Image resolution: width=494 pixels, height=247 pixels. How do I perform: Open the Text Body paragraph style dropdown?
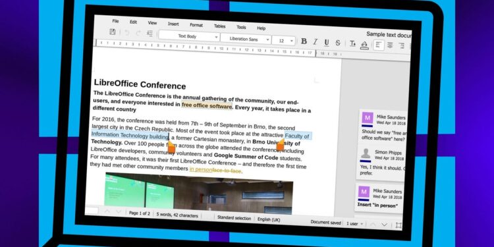click(x=189, y=36)
